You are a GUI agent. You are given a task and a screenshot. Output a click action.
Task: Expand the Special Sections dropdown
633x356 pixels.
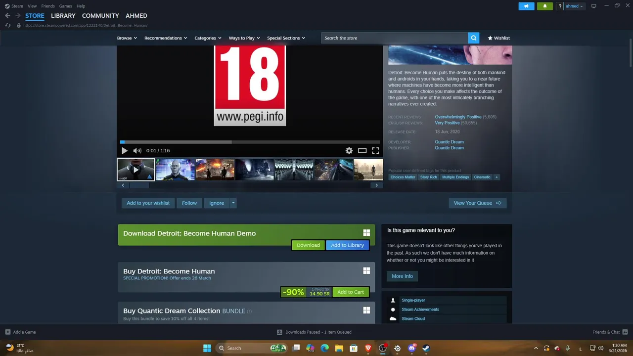coord(286,38)
